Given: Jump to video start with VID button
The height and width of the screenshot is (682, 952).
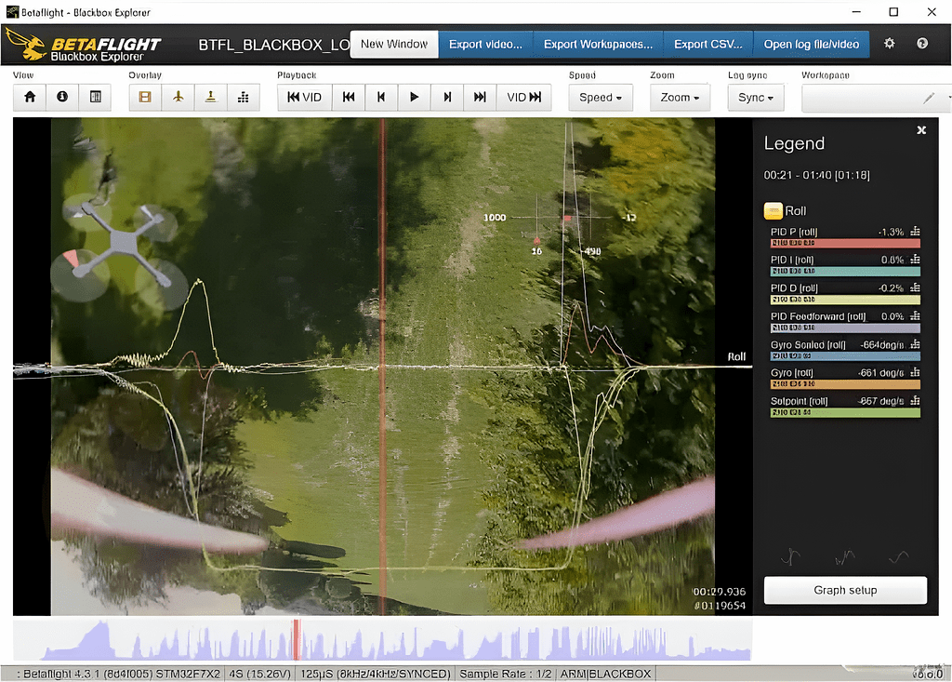Looking at the screenshot, I should tap(305, 98).
